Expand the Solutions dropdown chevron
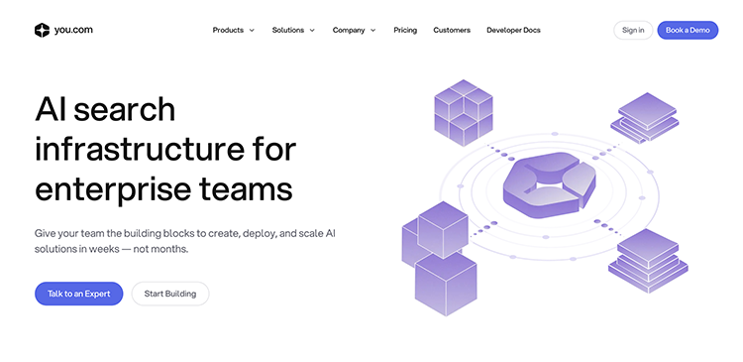This screenshot has width=743, height=362. tap(312, 31)
